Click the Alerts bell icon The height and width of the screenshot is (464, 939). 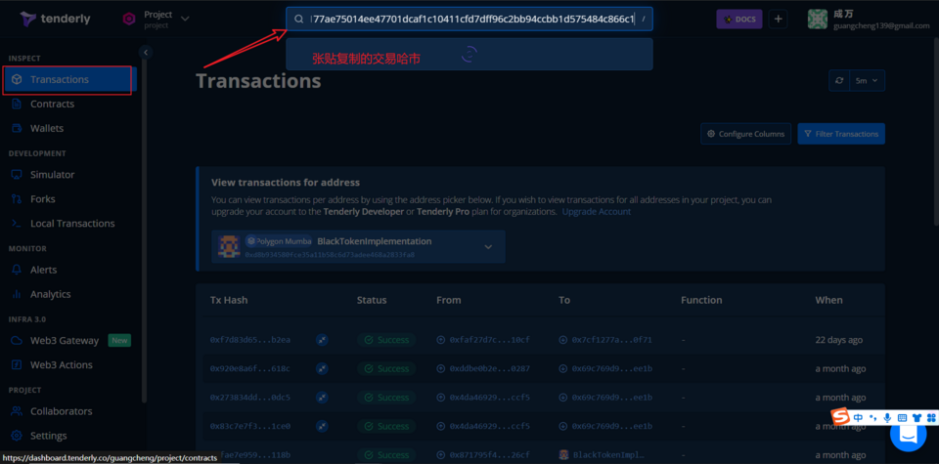[17, 270]
